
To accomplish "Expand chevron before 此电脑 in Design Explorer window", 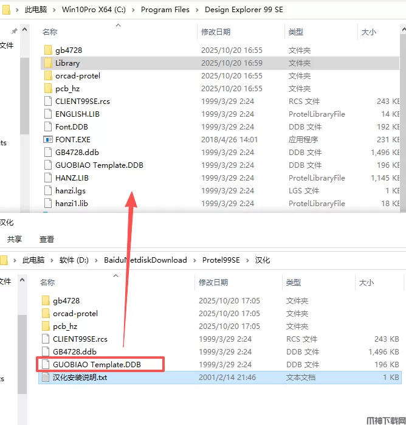I will click(18, 10).
